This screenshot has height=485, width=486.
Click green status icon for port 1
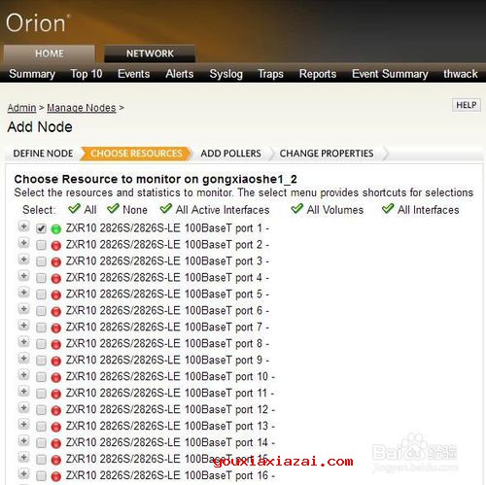[x=56, y=229]
